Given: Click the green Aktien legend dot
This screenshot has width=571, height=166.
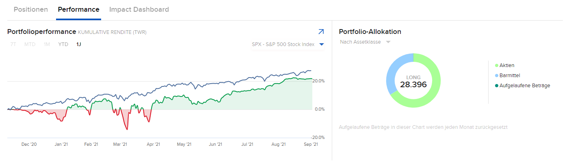Looking at the screenshot, I should (x=496, y=65).
